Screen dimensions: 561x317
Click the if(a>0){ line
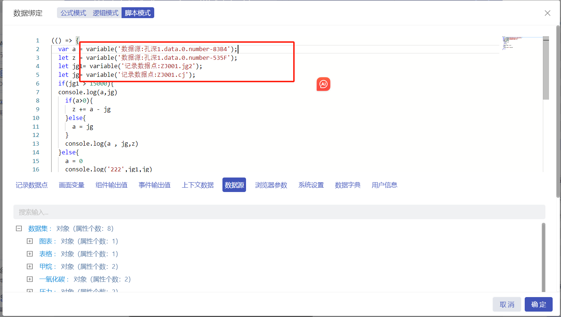79,101
